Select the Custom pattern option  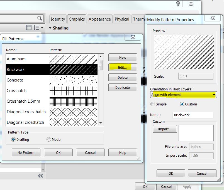(x=182, y=104)
